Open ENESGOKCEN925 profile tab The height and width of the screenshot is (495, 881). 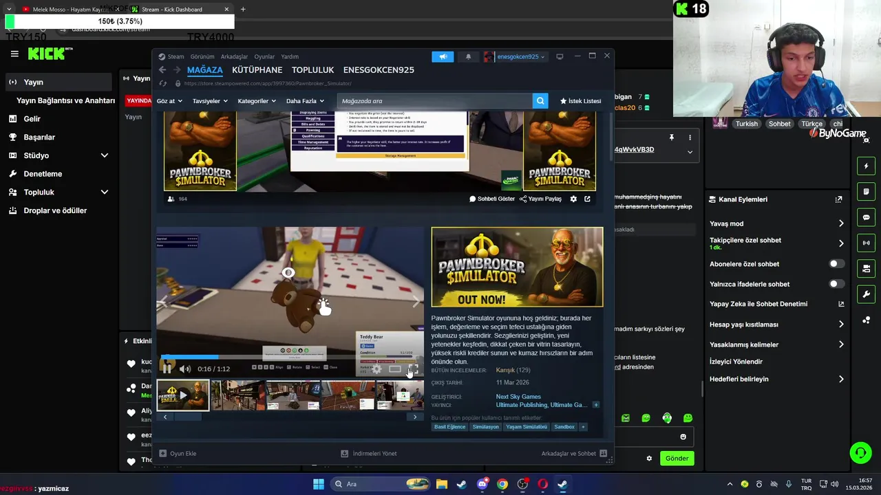(x=379, y=70)
